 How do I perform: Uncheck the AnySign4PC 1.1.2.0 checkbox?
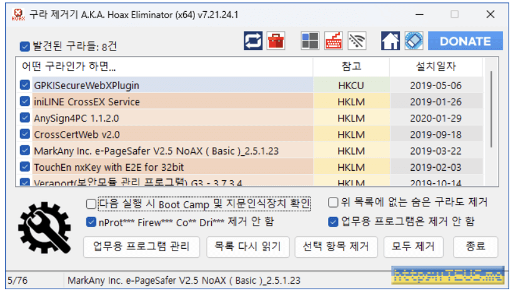point(24,117)
